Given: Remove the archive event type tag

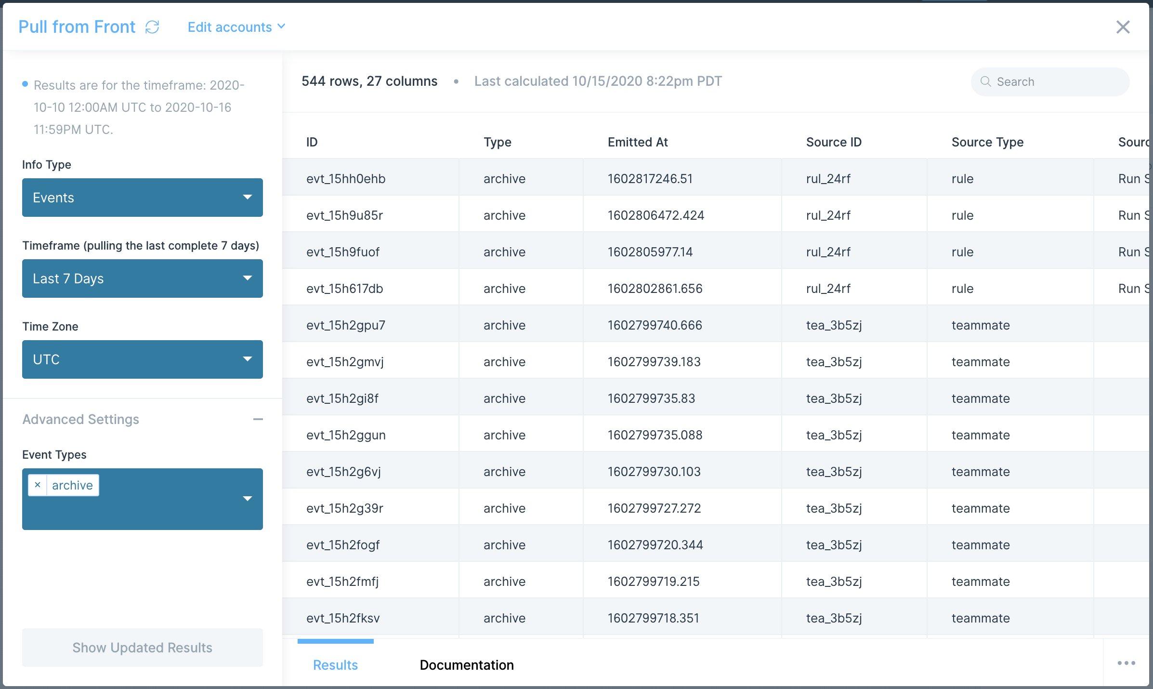Looking at the screenshot, I should pyautogui.click(x=38, y=485).
